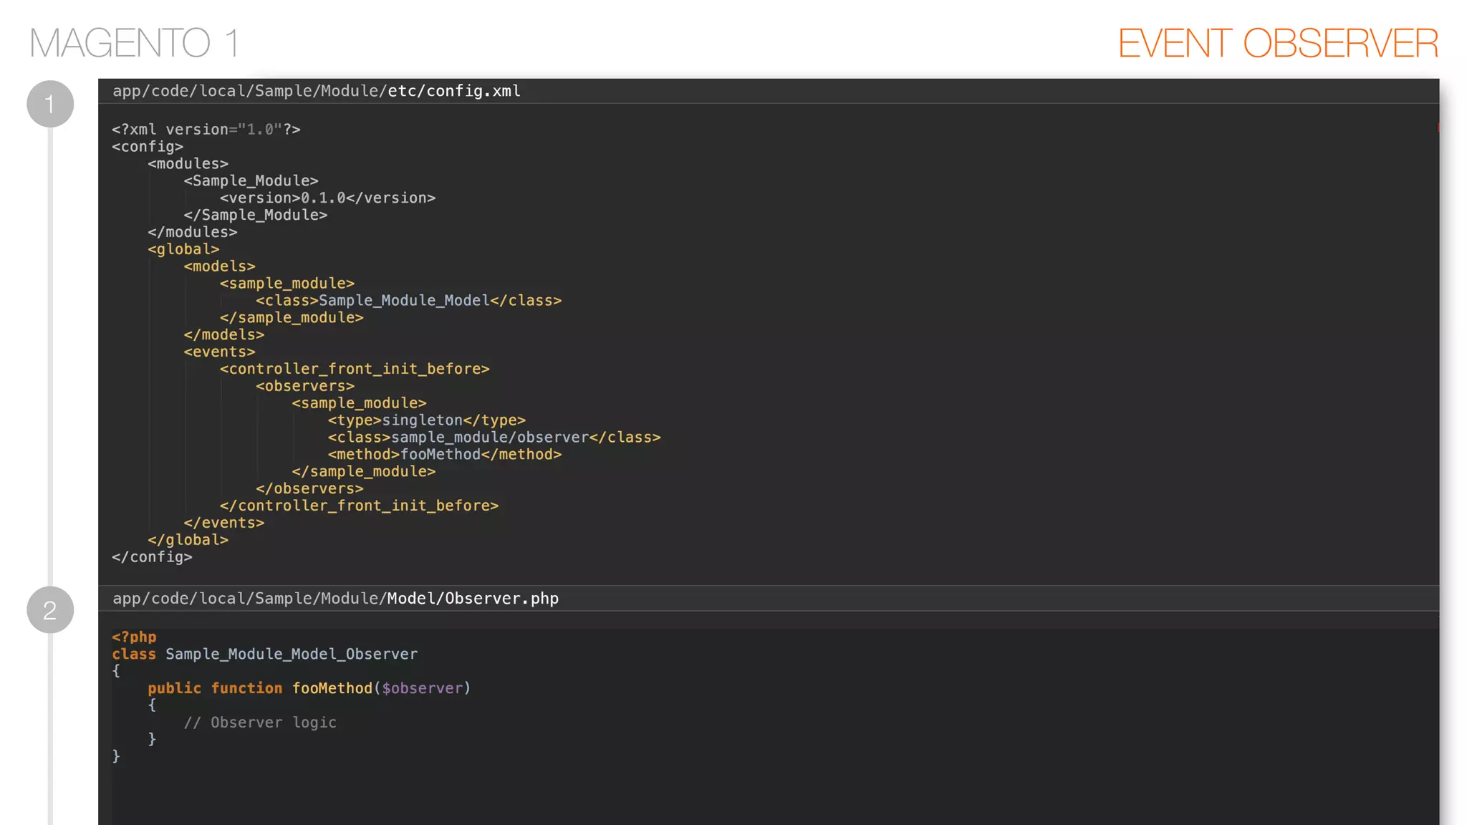Click the opening <Sample_Module> tag
This screenshot has height=825, width=1467.
pyautogui.click(x=251, y=181)
